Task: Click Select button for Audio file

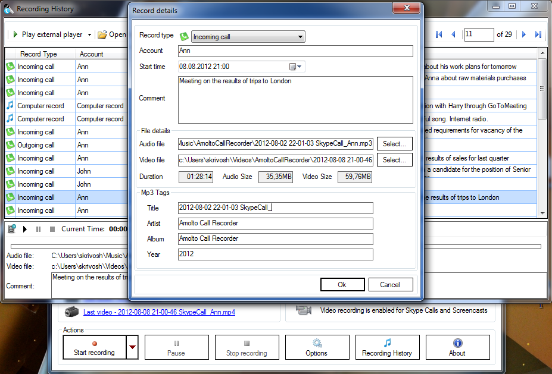Action: tap(394, 143)
